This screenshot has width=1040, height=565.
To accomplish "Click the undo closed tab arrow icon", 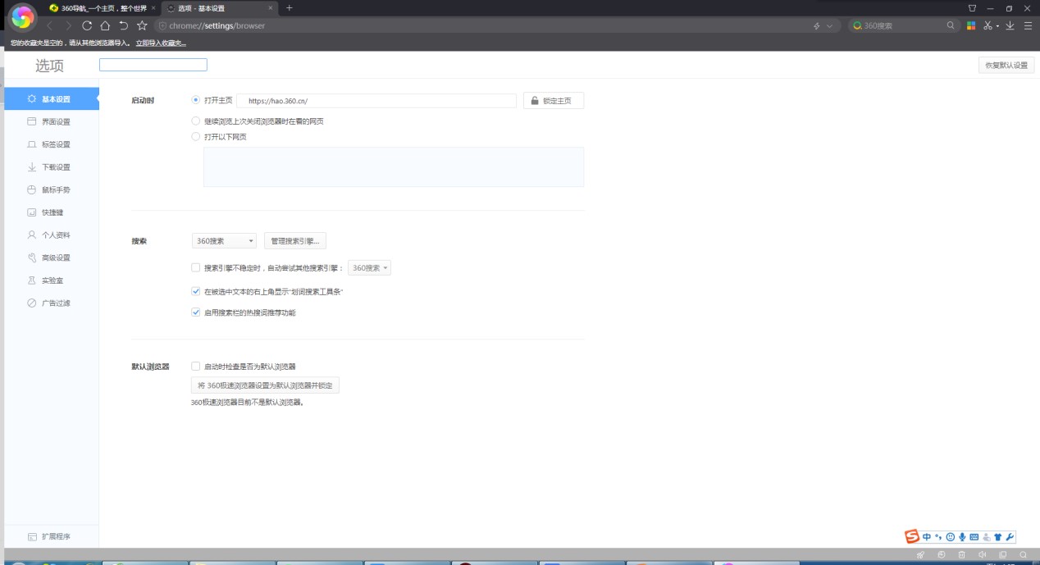I will [123, 25].
